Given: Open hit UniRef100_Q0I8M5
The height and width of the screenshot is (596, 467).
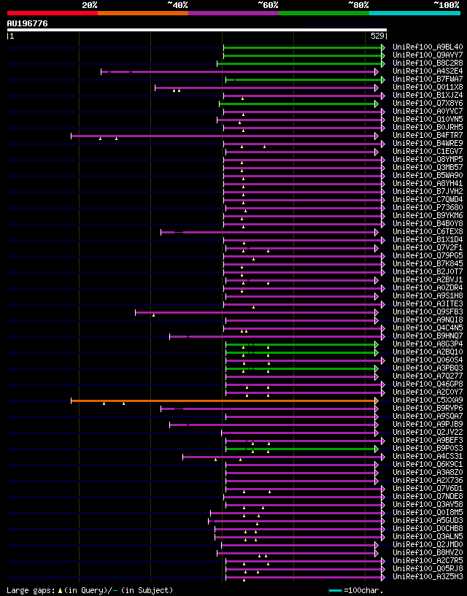Looking at the screenshot, I should [x=428, y=513].
